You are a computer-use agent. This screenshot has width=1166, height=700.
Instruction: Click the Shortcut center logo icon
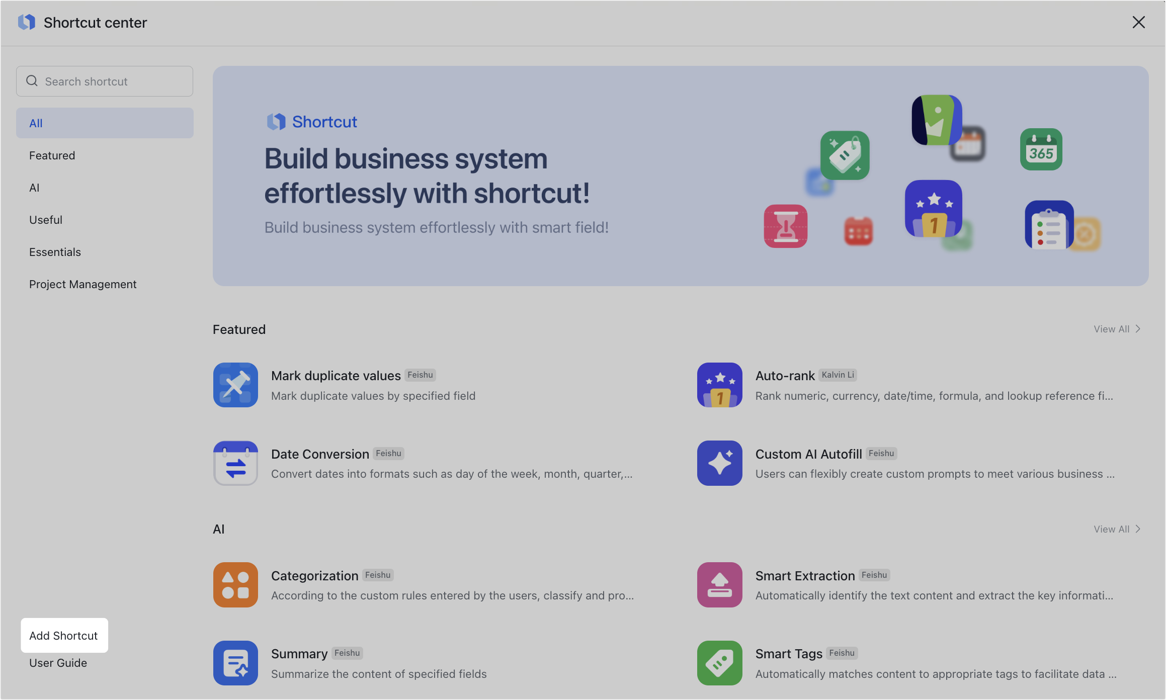click(x=27, y=22)
